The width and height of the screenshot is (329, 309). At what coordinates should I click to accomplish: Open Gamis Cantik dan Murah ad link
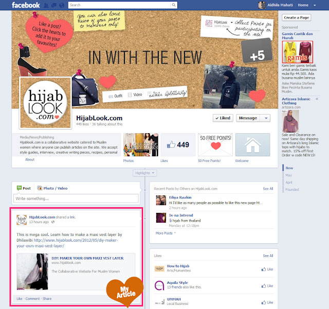(297, 35)
